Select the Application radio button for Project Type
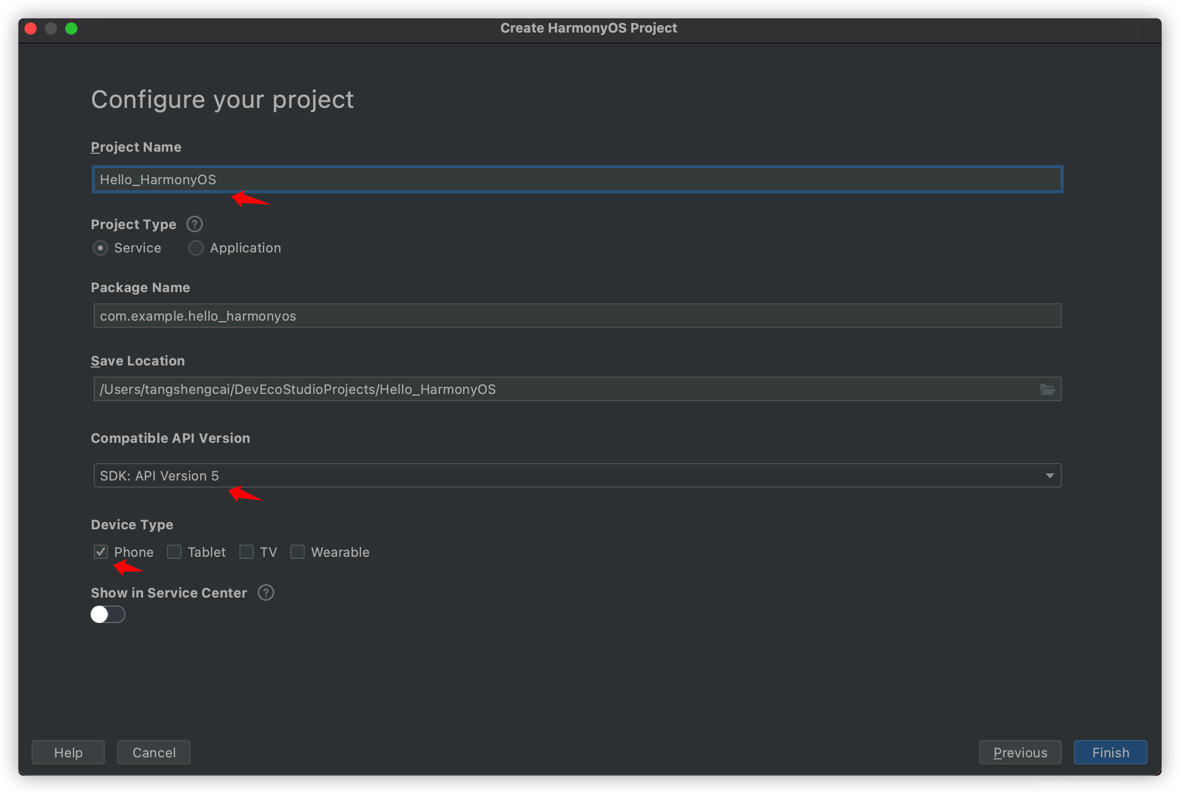 coord(196,247)
